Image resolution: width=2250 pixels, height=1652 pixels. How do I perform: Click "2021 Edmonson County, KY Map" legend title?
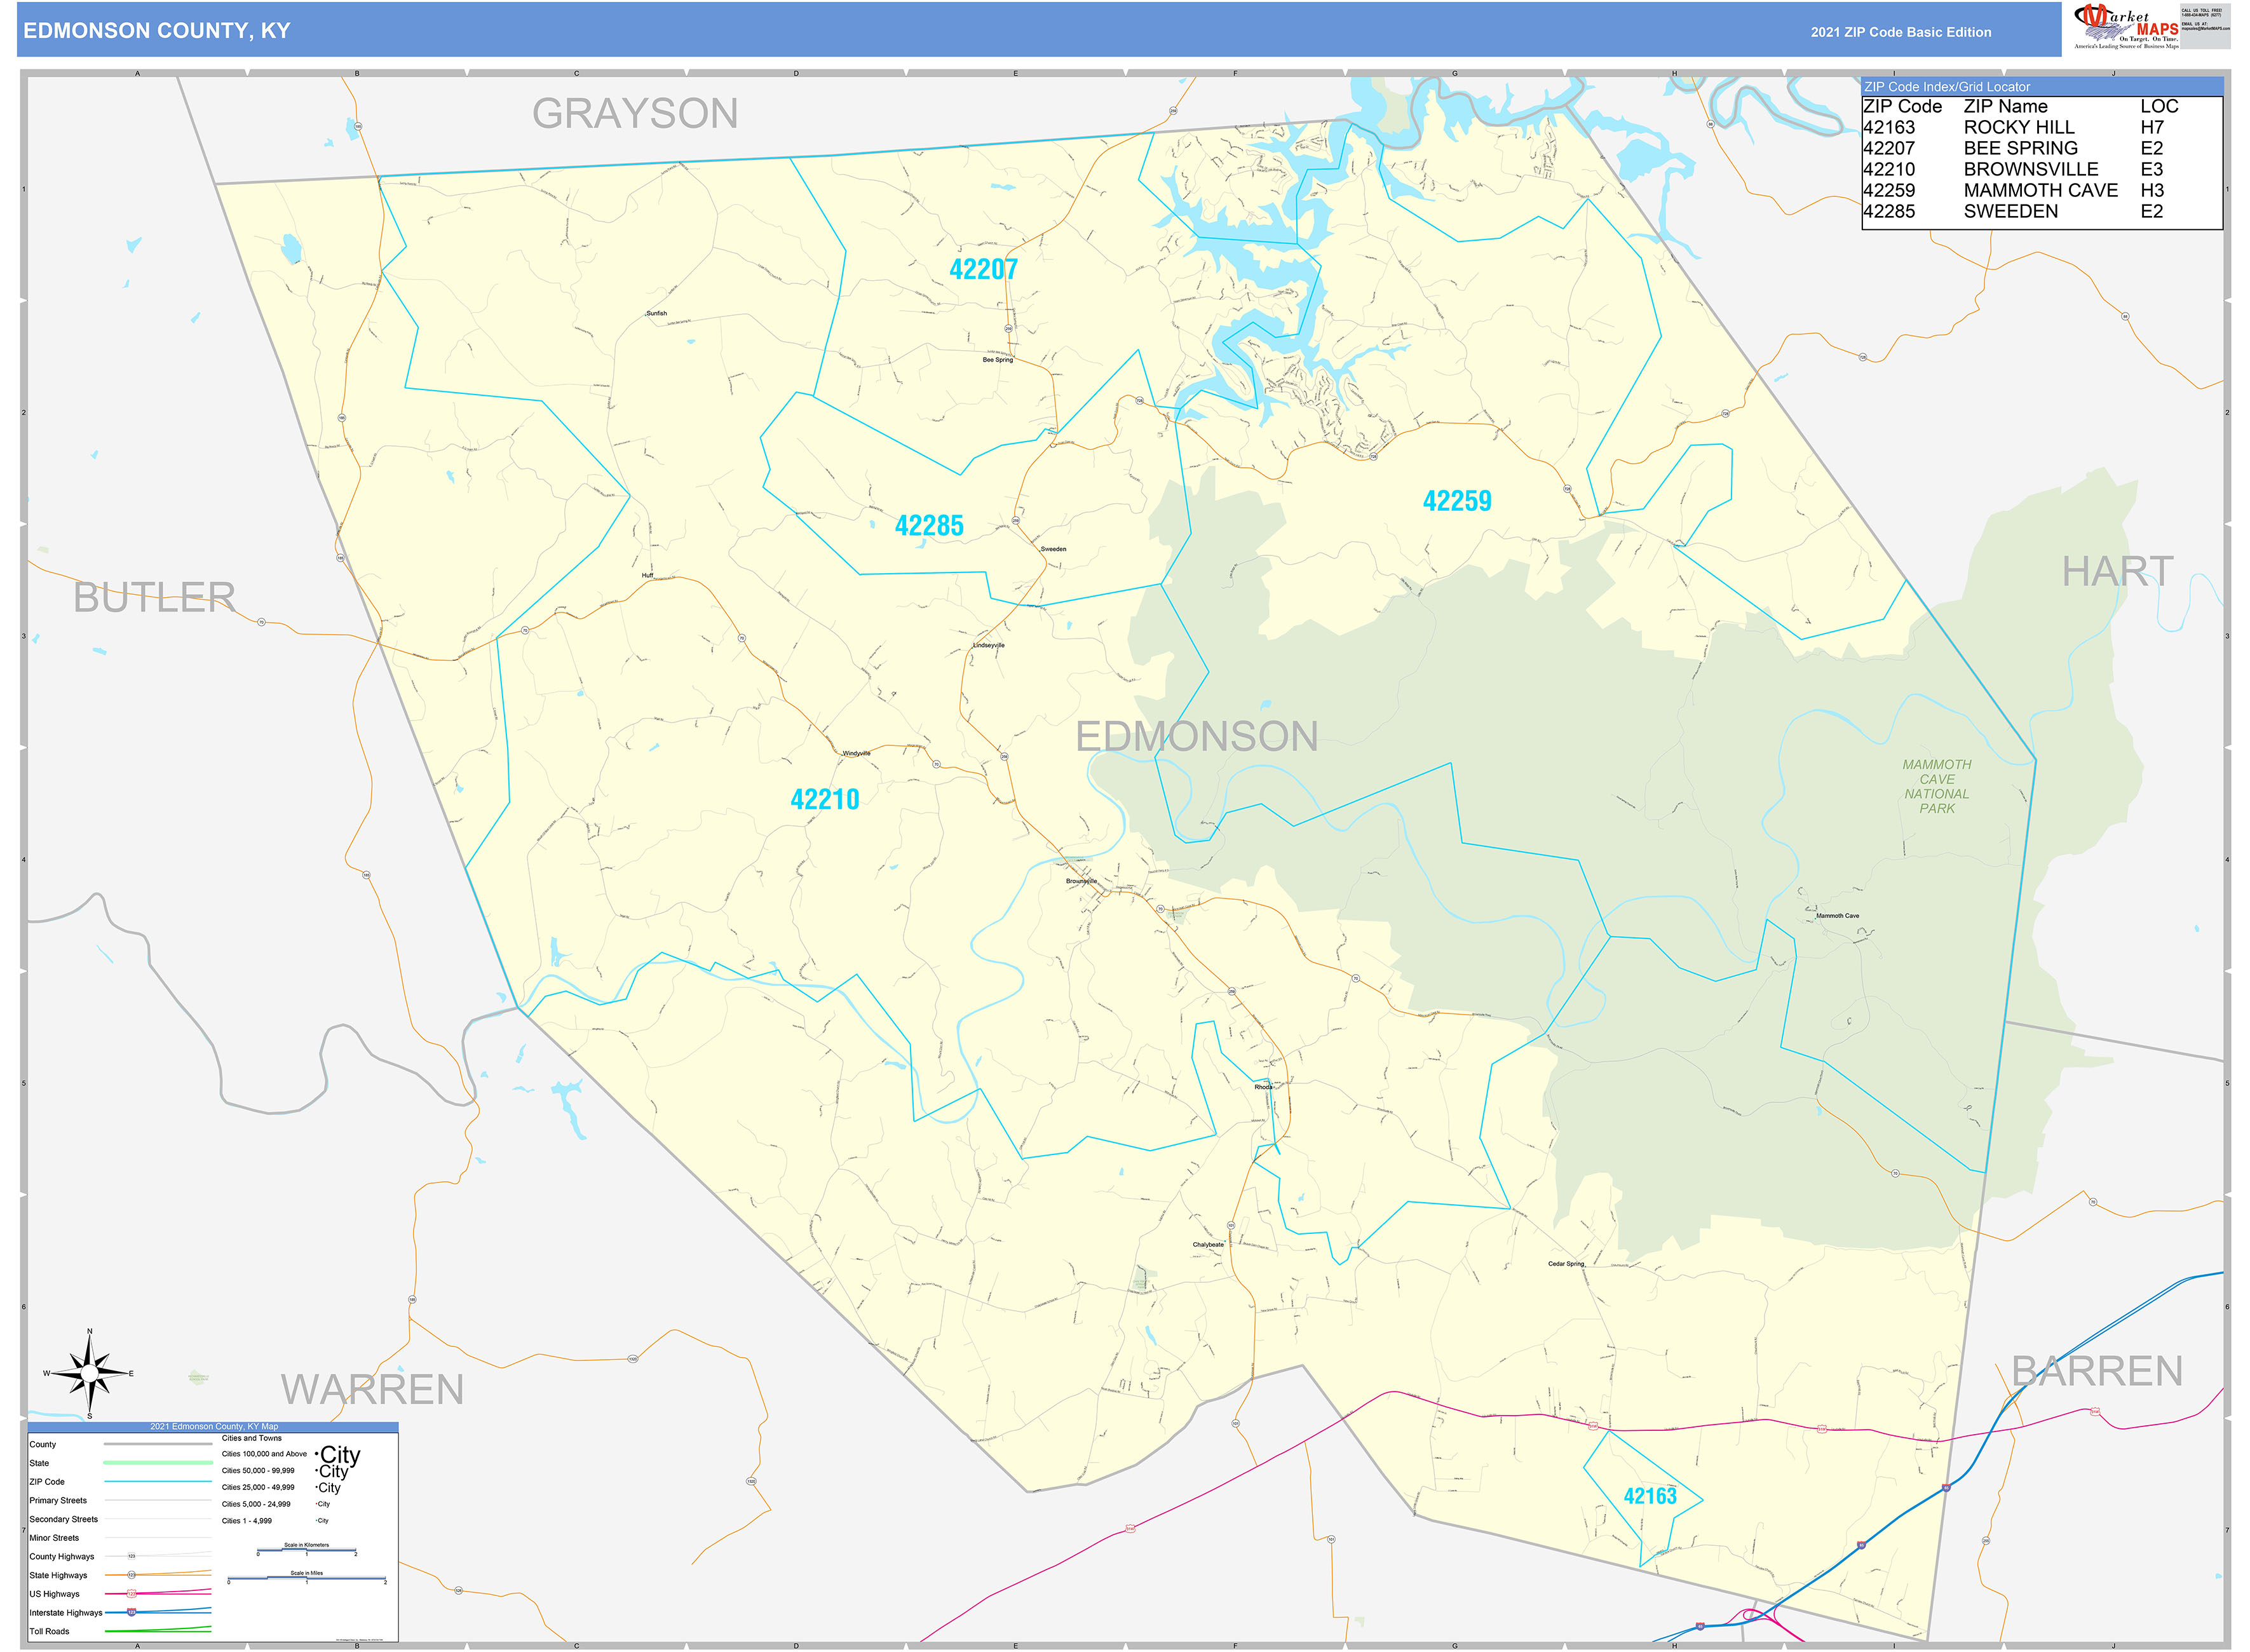214,1426
